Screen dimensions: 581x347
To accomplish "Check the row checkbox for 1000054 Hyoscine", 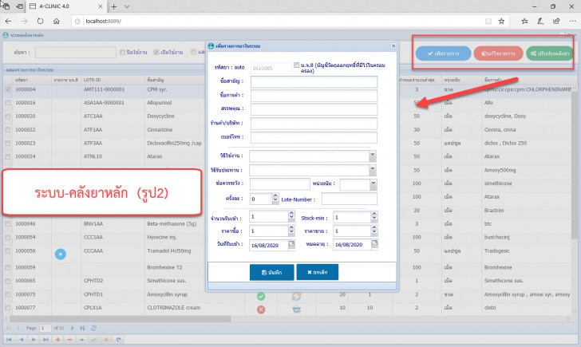I will (8, 237).
